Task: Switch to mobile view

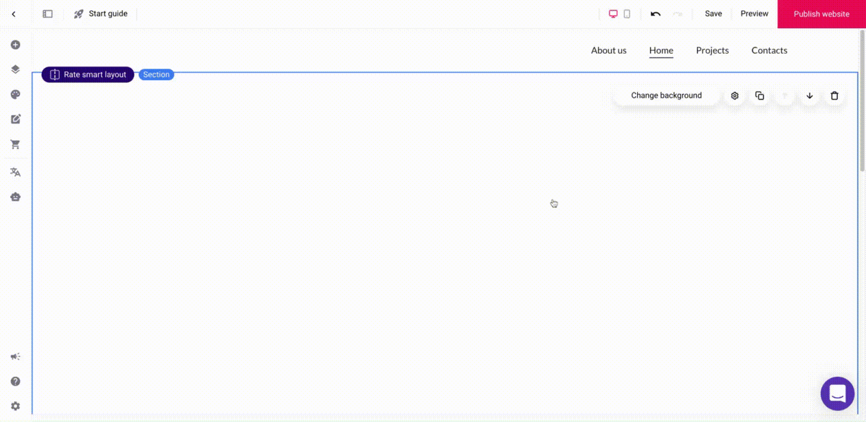Action: (627, 14)
